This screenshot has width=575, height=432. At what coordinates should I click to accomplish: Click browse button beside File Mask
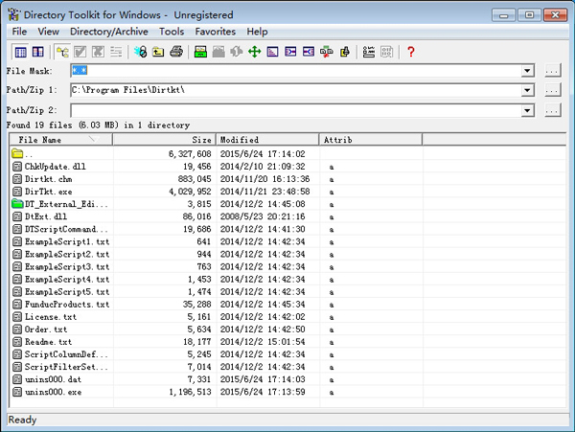click(553, 70)
